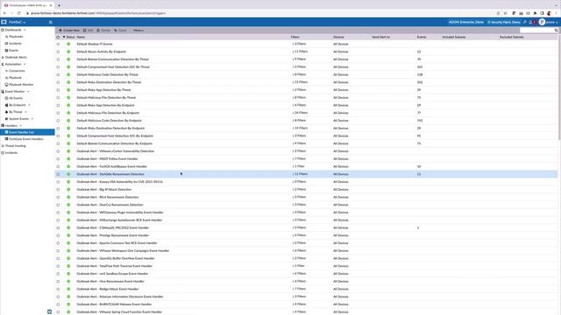
Task: Click the browser side panel icon
Action: (x=542, y=13)
